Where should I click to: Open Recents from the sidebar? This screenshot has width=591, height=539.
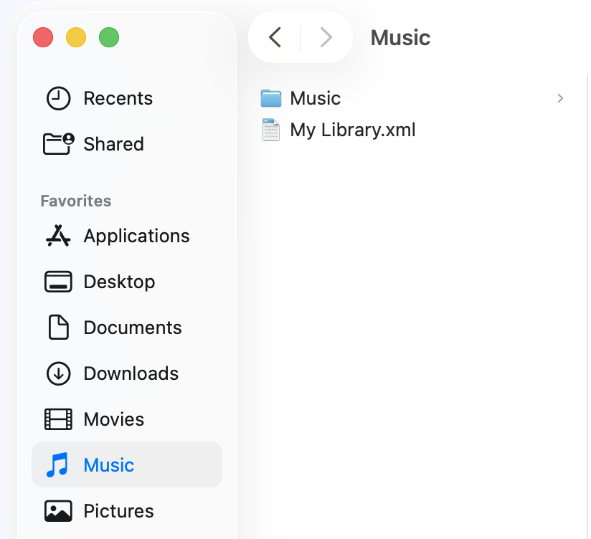118,98
